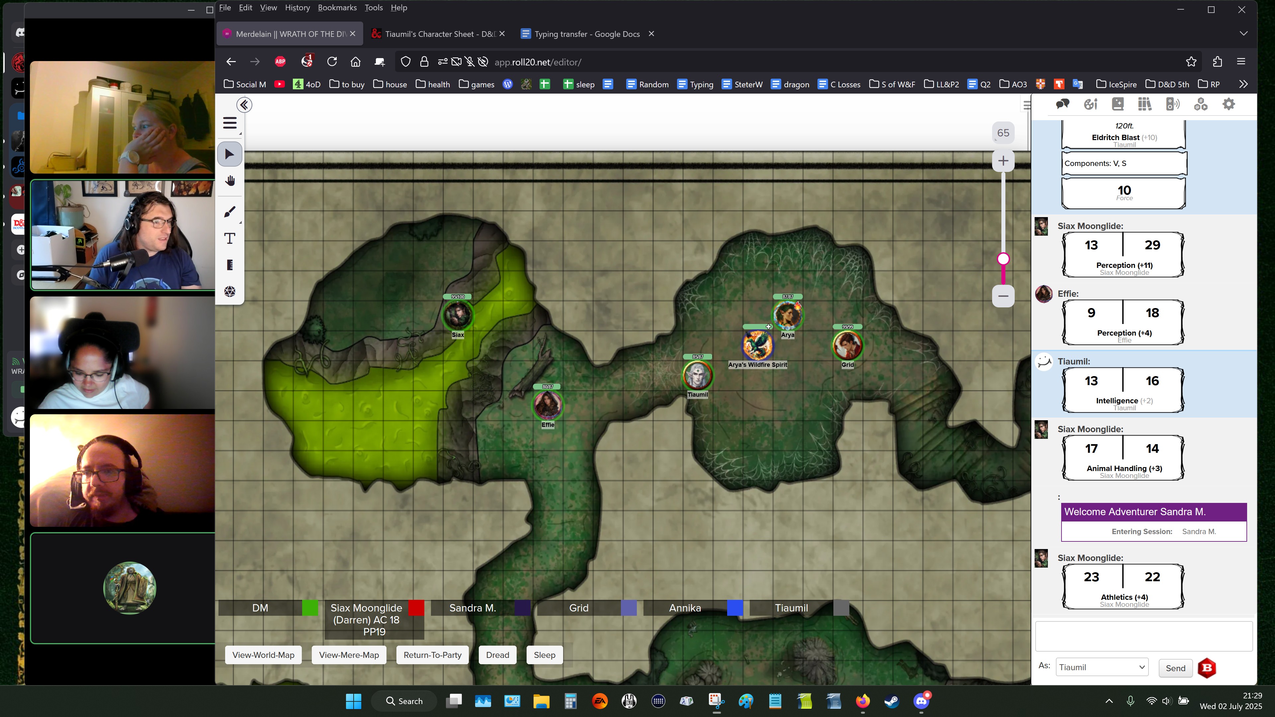Toggle the AdBlock Plus extension icon

coord(280,62)
